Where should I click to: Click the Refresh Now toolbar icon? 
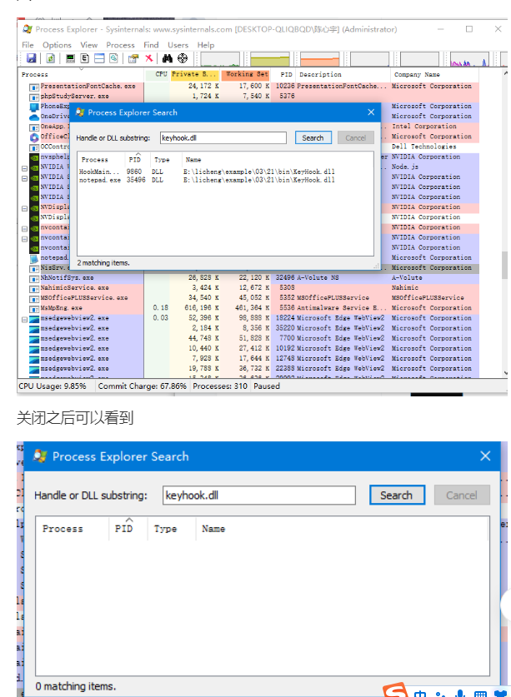(x=50, y=58)
